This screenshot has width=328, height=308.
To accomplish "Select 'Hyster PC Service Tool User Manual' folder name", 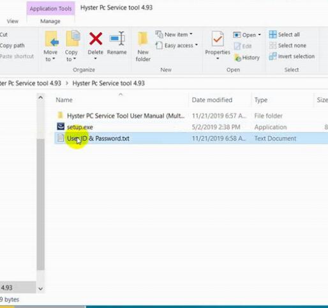I will point(126,116).
